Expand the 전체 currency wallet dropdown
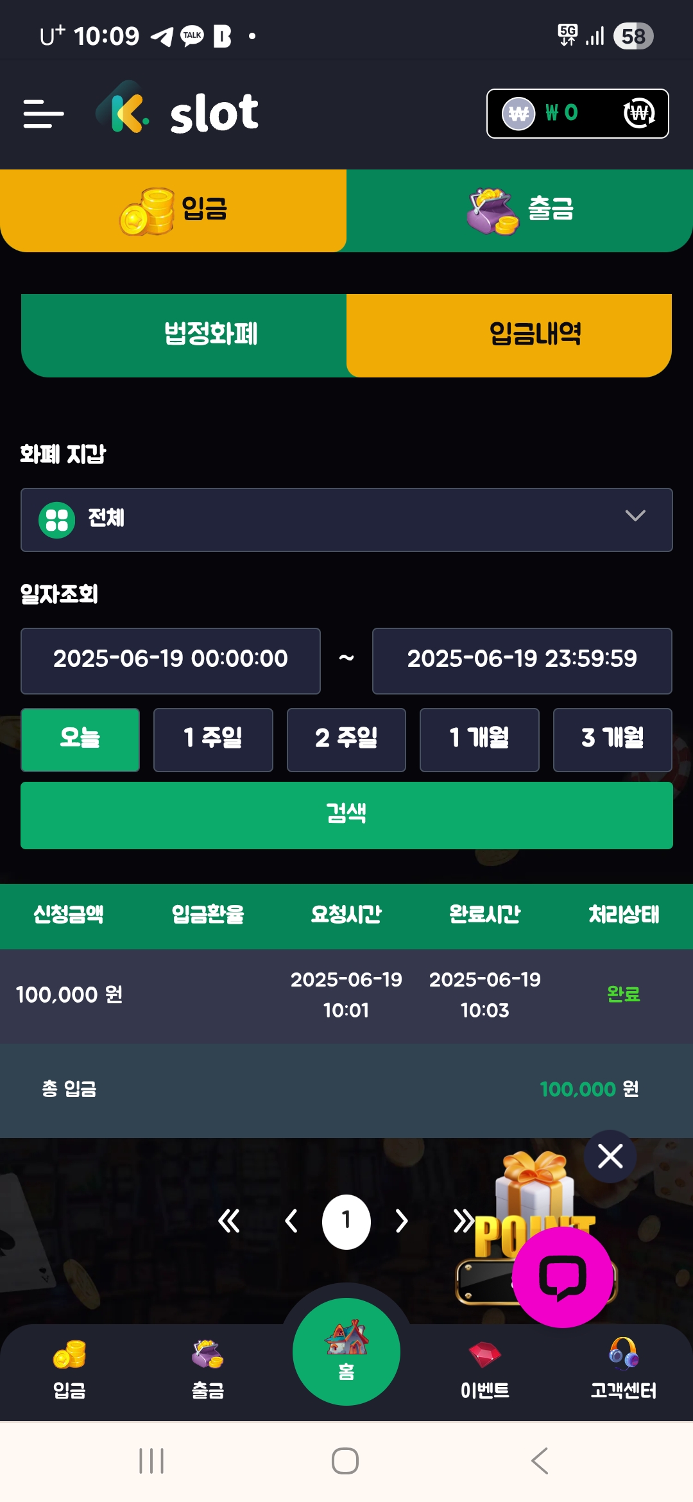 pyautogui.click(x=346, y=519)
